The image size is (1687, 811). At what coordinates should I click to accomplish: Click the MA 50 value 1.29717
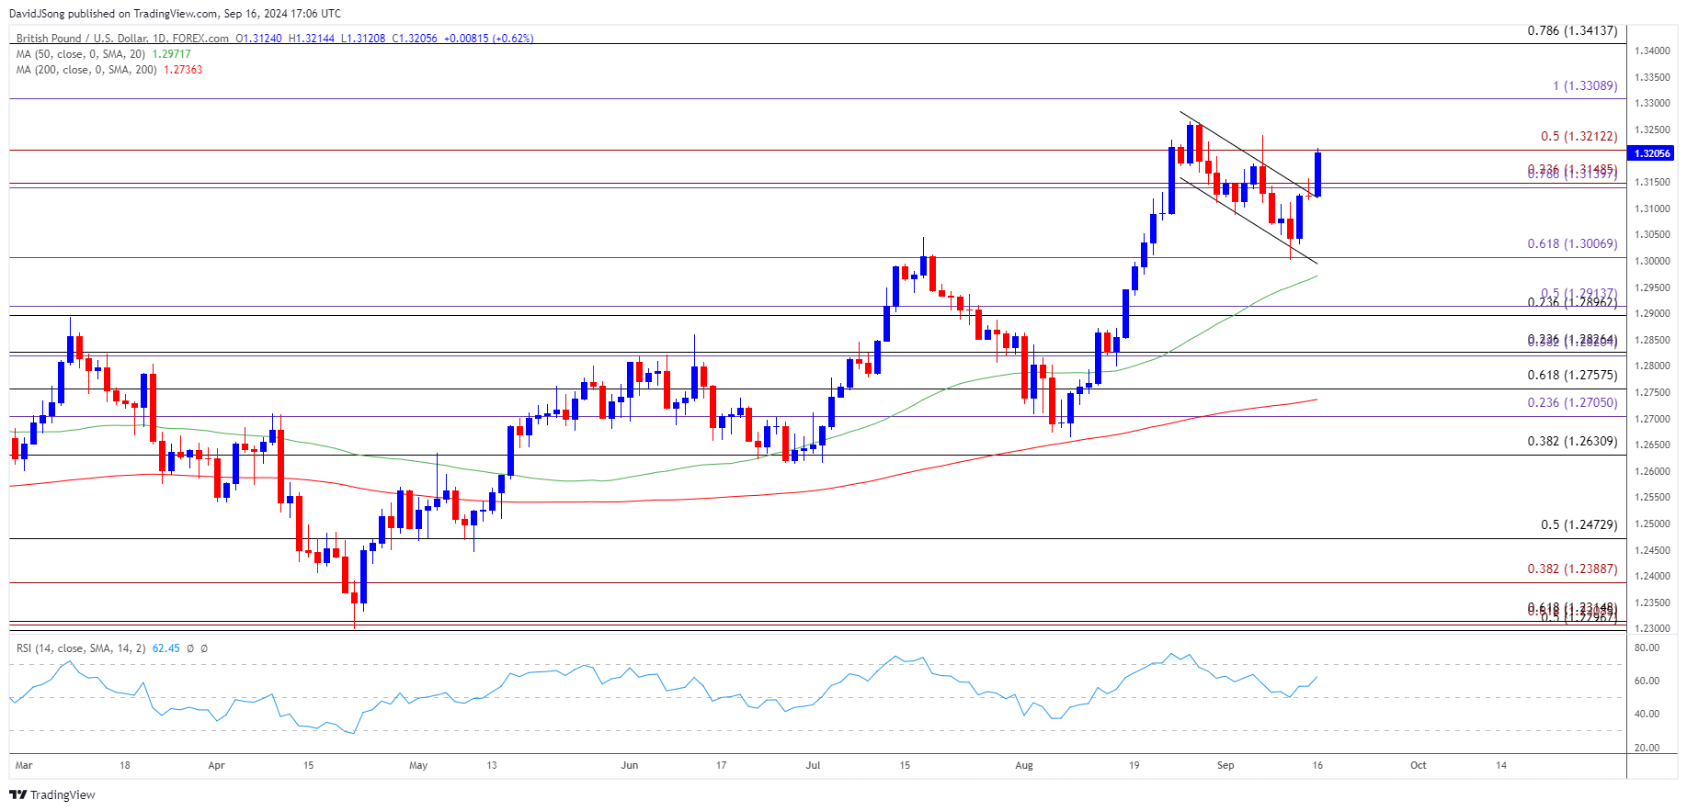[x=172, y=54]
